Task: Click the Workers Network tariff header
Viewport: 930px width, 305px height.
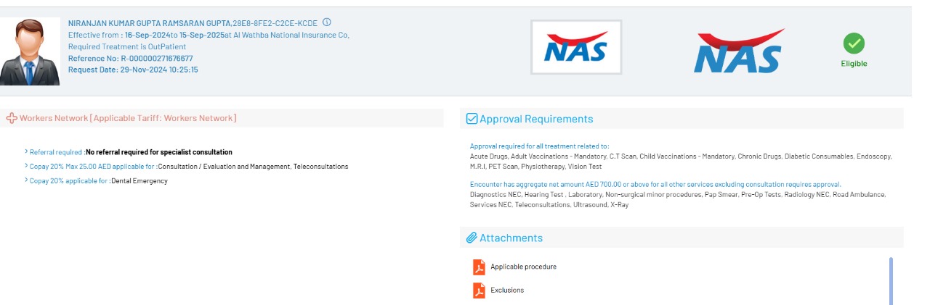Action: click(x=128, y=118)
